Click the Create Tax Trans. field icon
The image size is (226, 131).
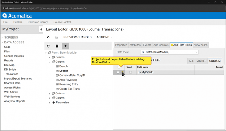(57, 89)
